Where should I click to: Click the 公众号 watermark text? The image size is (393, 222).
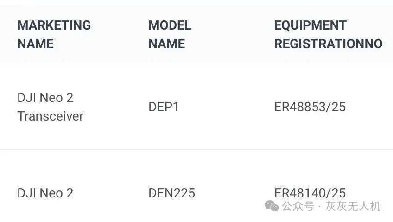(298, 206)
